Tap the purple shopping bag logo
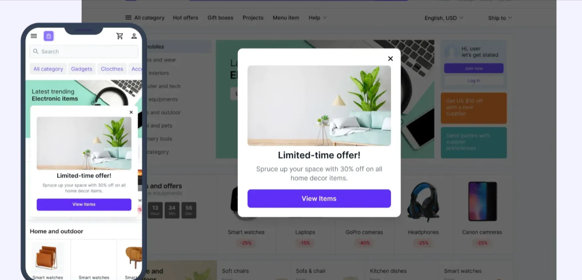Image resolution: width=582 pixels, height=280 pixels. (49, 36)
